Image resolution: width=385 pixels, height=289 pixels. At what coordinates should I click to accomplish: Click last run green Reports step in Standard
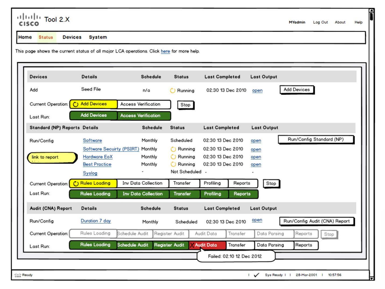243,194
